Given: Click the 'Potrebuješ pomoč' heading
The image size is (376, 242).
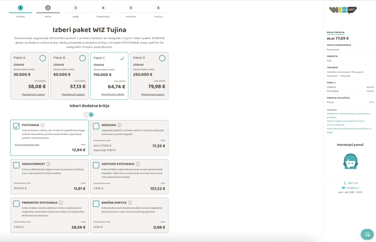Looking at the screenshot, I should click(350, 145).
